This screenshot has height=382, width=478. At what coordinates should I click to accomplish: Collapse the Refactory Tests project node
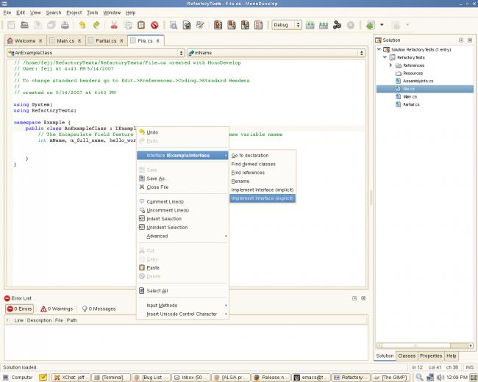(x=385, y=57)
